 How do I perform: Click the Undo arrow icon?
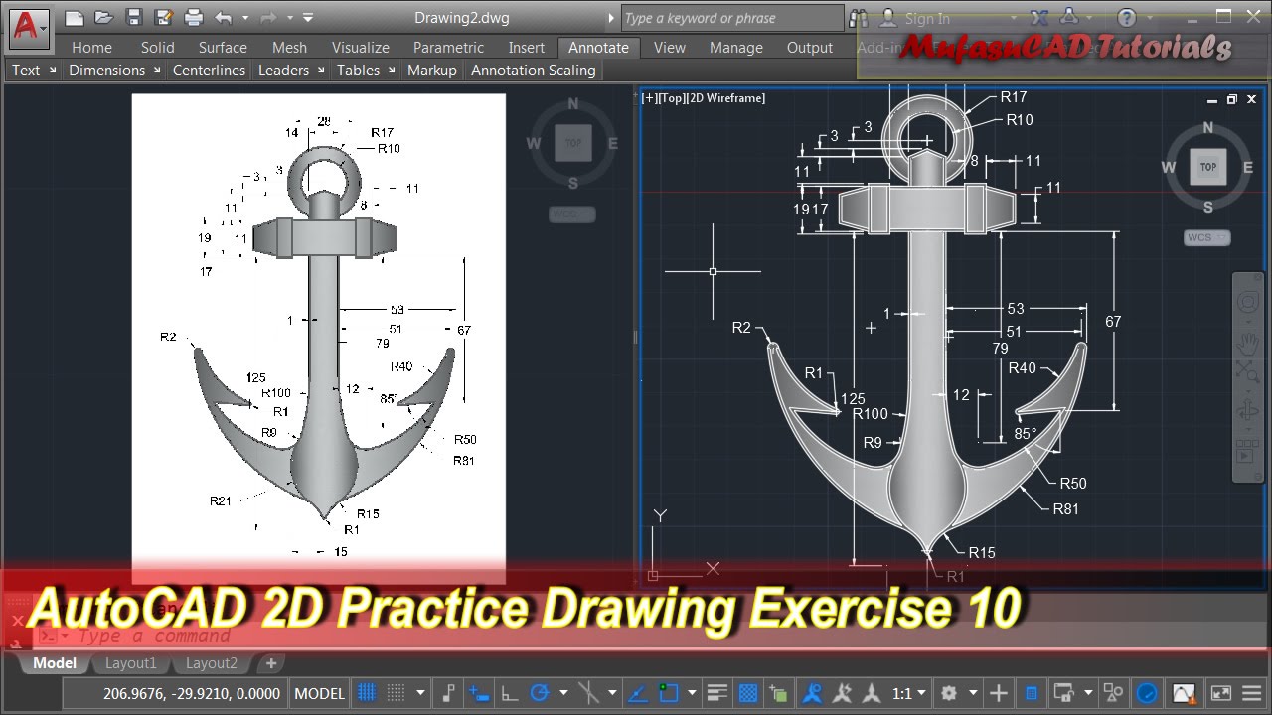tap(223, 17)
